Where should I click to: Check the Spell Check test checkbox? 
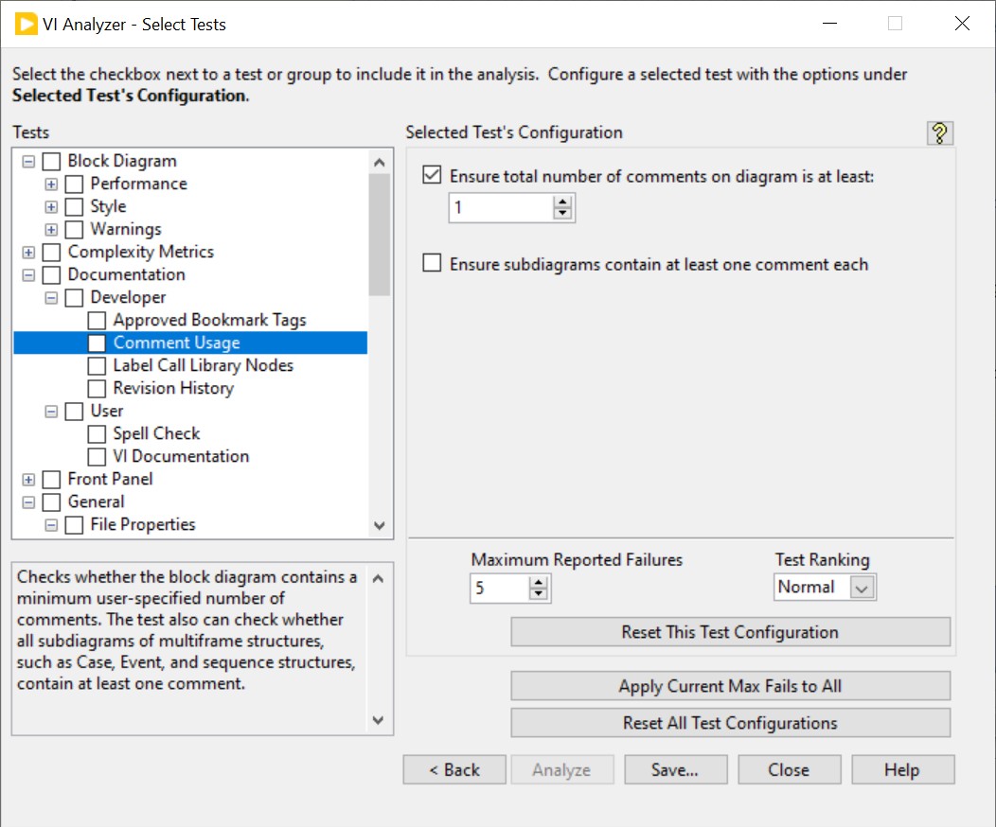97,434
